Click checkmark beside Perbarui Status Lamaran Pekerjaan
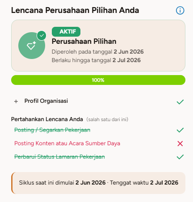Image resolution: width=193 pixels, height=202 pixels. 180,157
